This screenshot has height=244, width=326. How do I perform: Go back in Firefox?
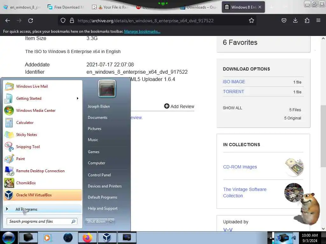point(8,21)
